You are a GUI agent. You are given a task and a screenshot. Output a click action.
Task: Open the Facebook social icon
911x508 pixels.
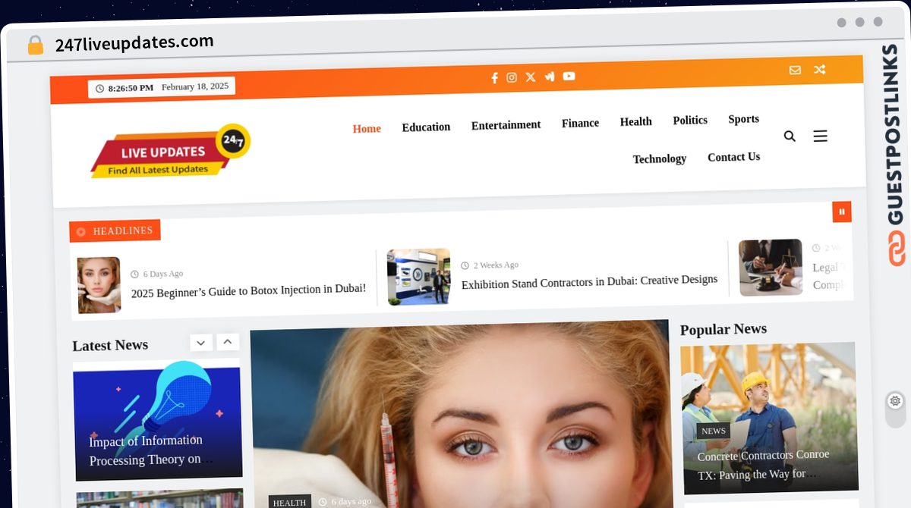click(x=494, y=78)
